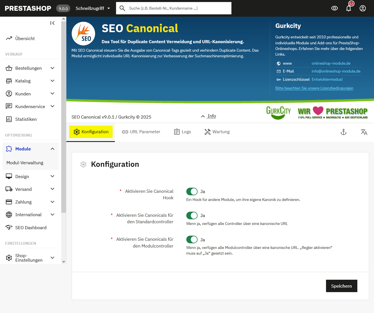Open the Lizenzbedingungen link
374x313 pixels.
coord(314,88)
